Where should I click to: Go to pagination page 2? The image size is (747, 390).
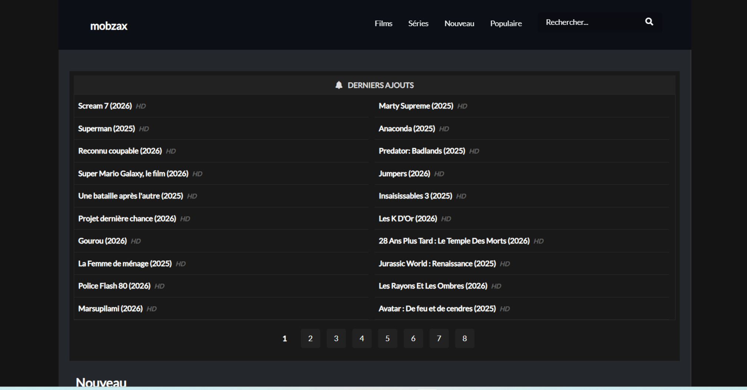[x=310, y=338]
